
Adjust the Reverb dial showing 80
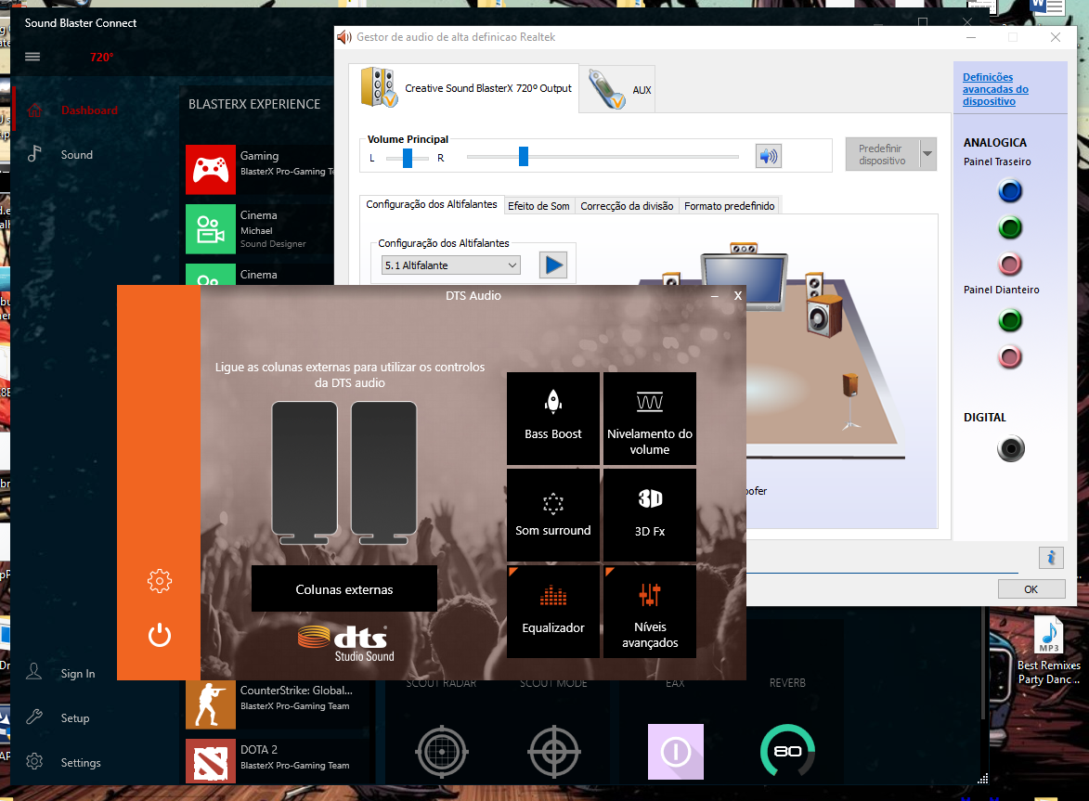tap(787, 751)
